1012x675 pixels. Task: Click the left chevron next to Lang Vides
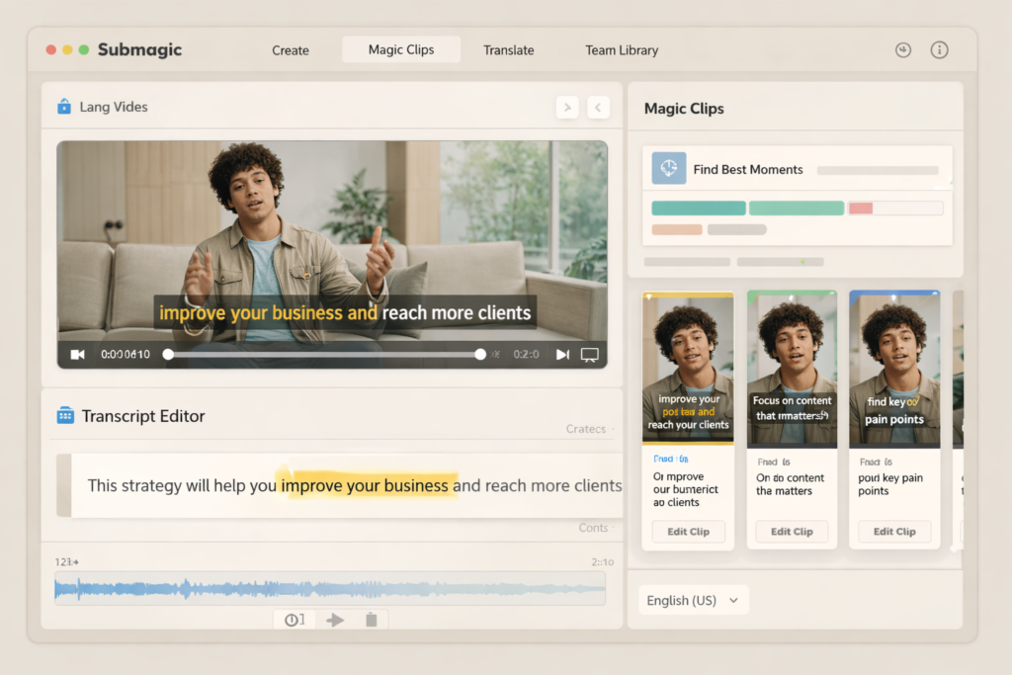pos(598,107)
